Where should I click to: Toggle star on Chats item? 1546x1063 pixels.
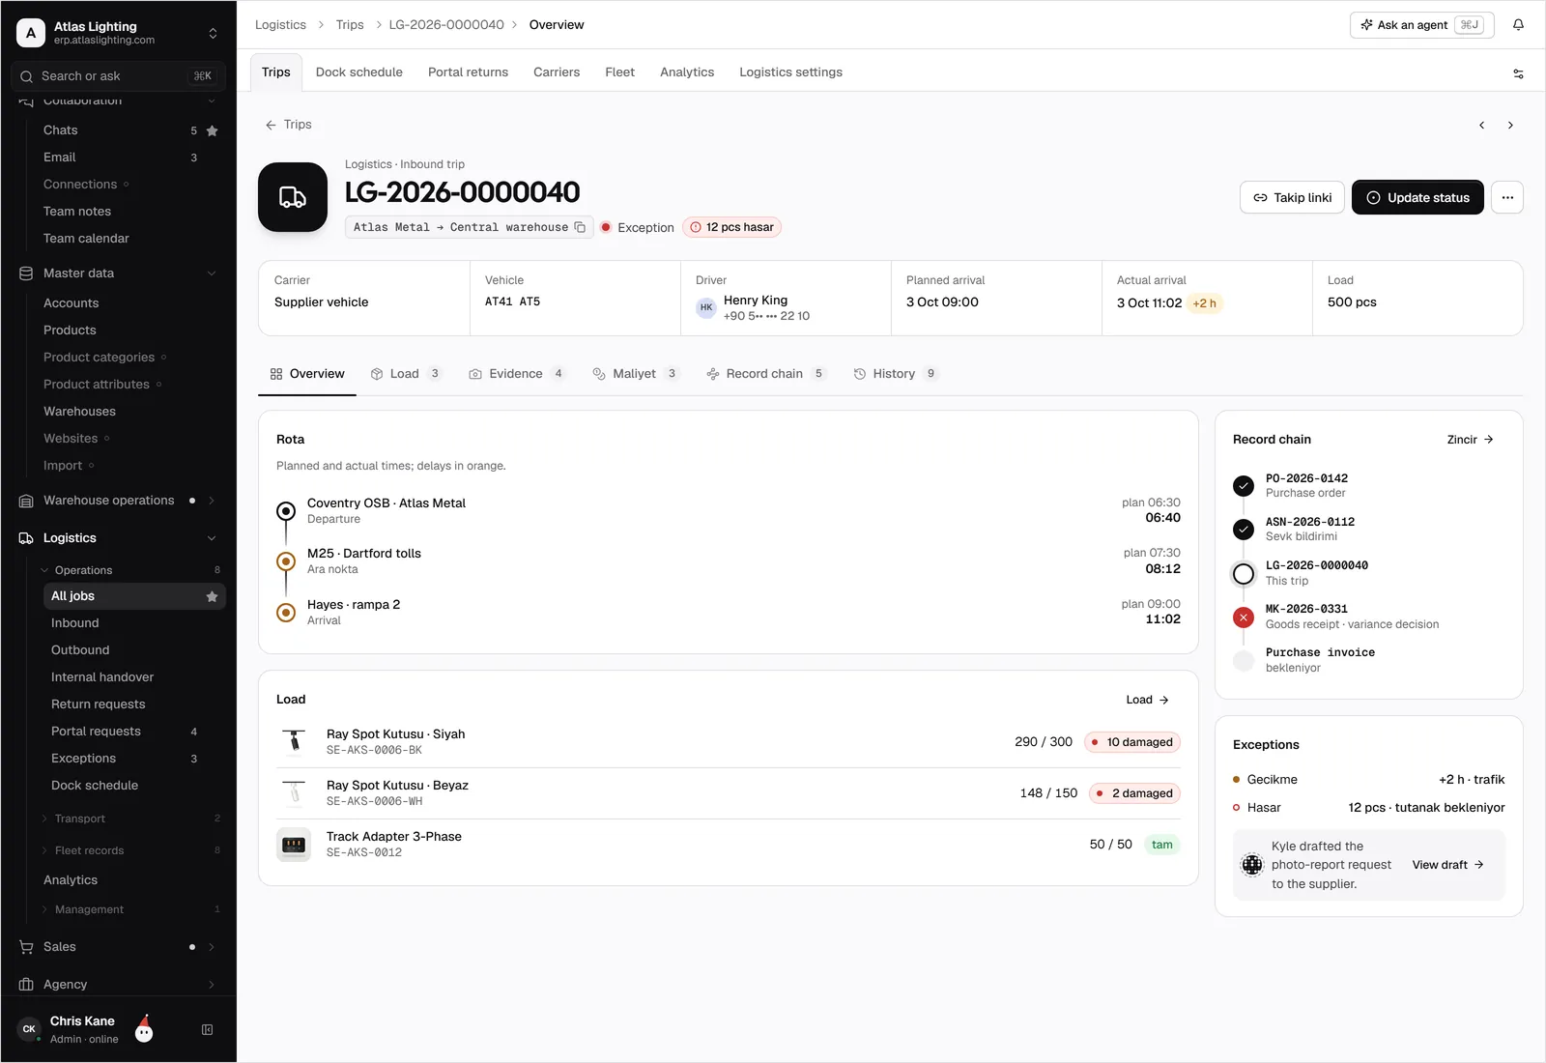point(212,130)
